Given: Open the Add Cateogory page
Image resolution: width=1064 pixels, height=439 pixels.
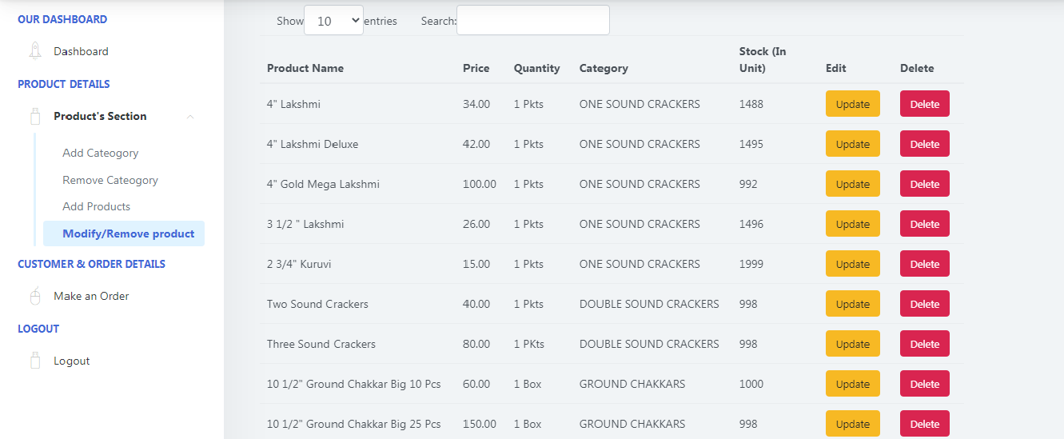Looking at the screenshot, I should pyautogui.click(x=101, y=153).
